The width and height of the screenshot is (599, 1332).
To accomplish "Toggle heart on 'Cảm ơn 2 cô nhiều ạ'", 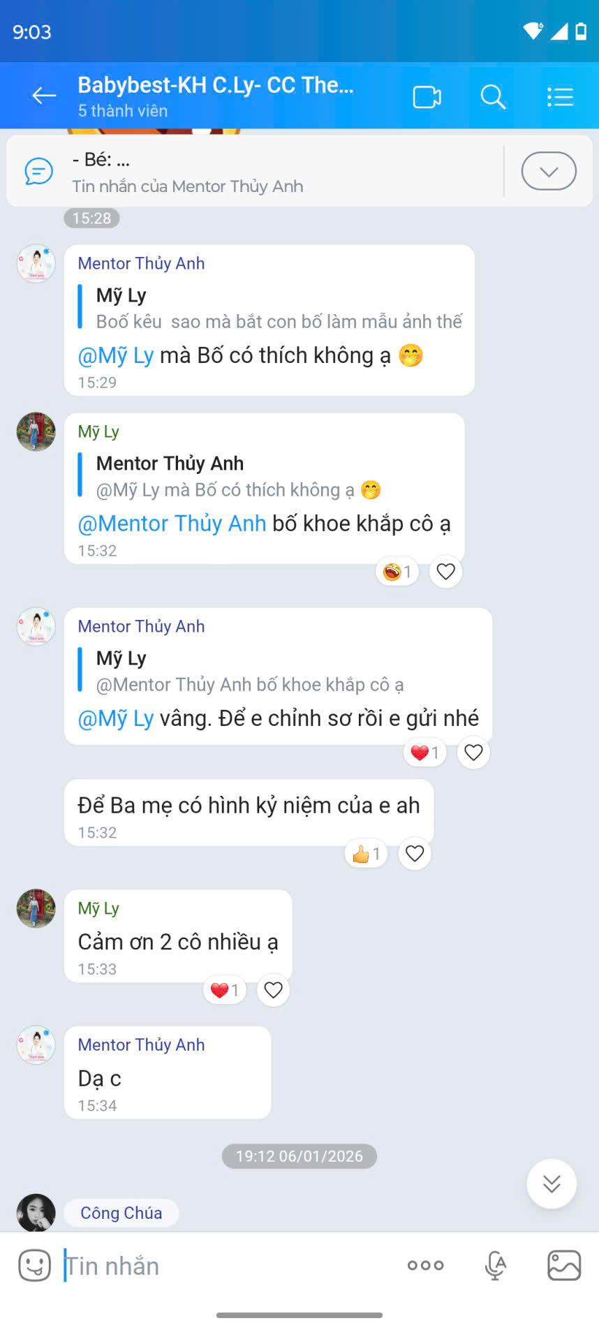I will coord(273,990).
